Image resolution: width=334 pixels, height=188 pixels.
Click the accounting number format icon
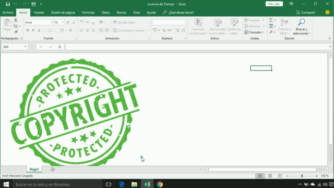(x=155, y=30)
